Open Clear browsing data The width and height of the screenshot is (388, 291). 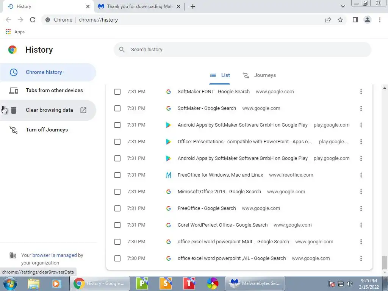point(48,110)
